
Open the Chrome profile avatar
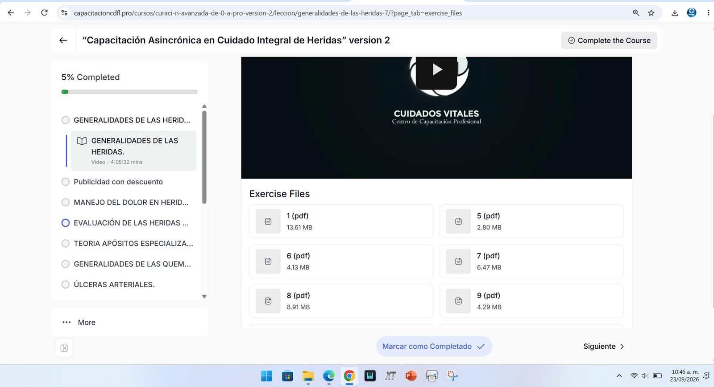coord(692,13)
